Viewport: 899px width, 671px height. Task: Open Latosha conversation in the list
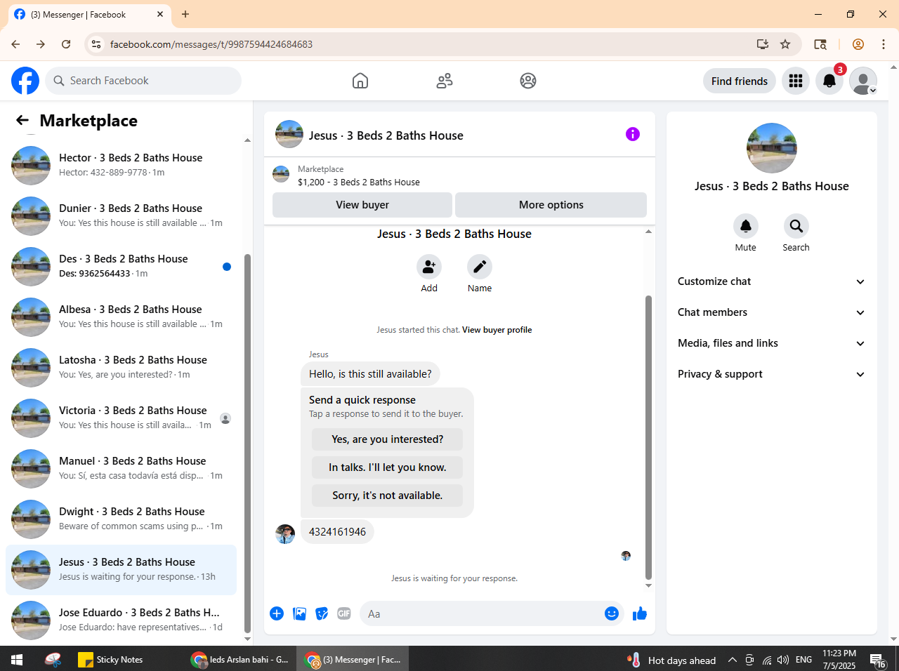coord(121,368)
